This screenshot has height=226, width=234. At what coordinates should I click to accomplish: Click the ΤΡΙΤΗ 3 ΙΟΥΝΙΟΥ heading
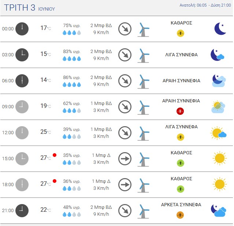coord(29,8)
